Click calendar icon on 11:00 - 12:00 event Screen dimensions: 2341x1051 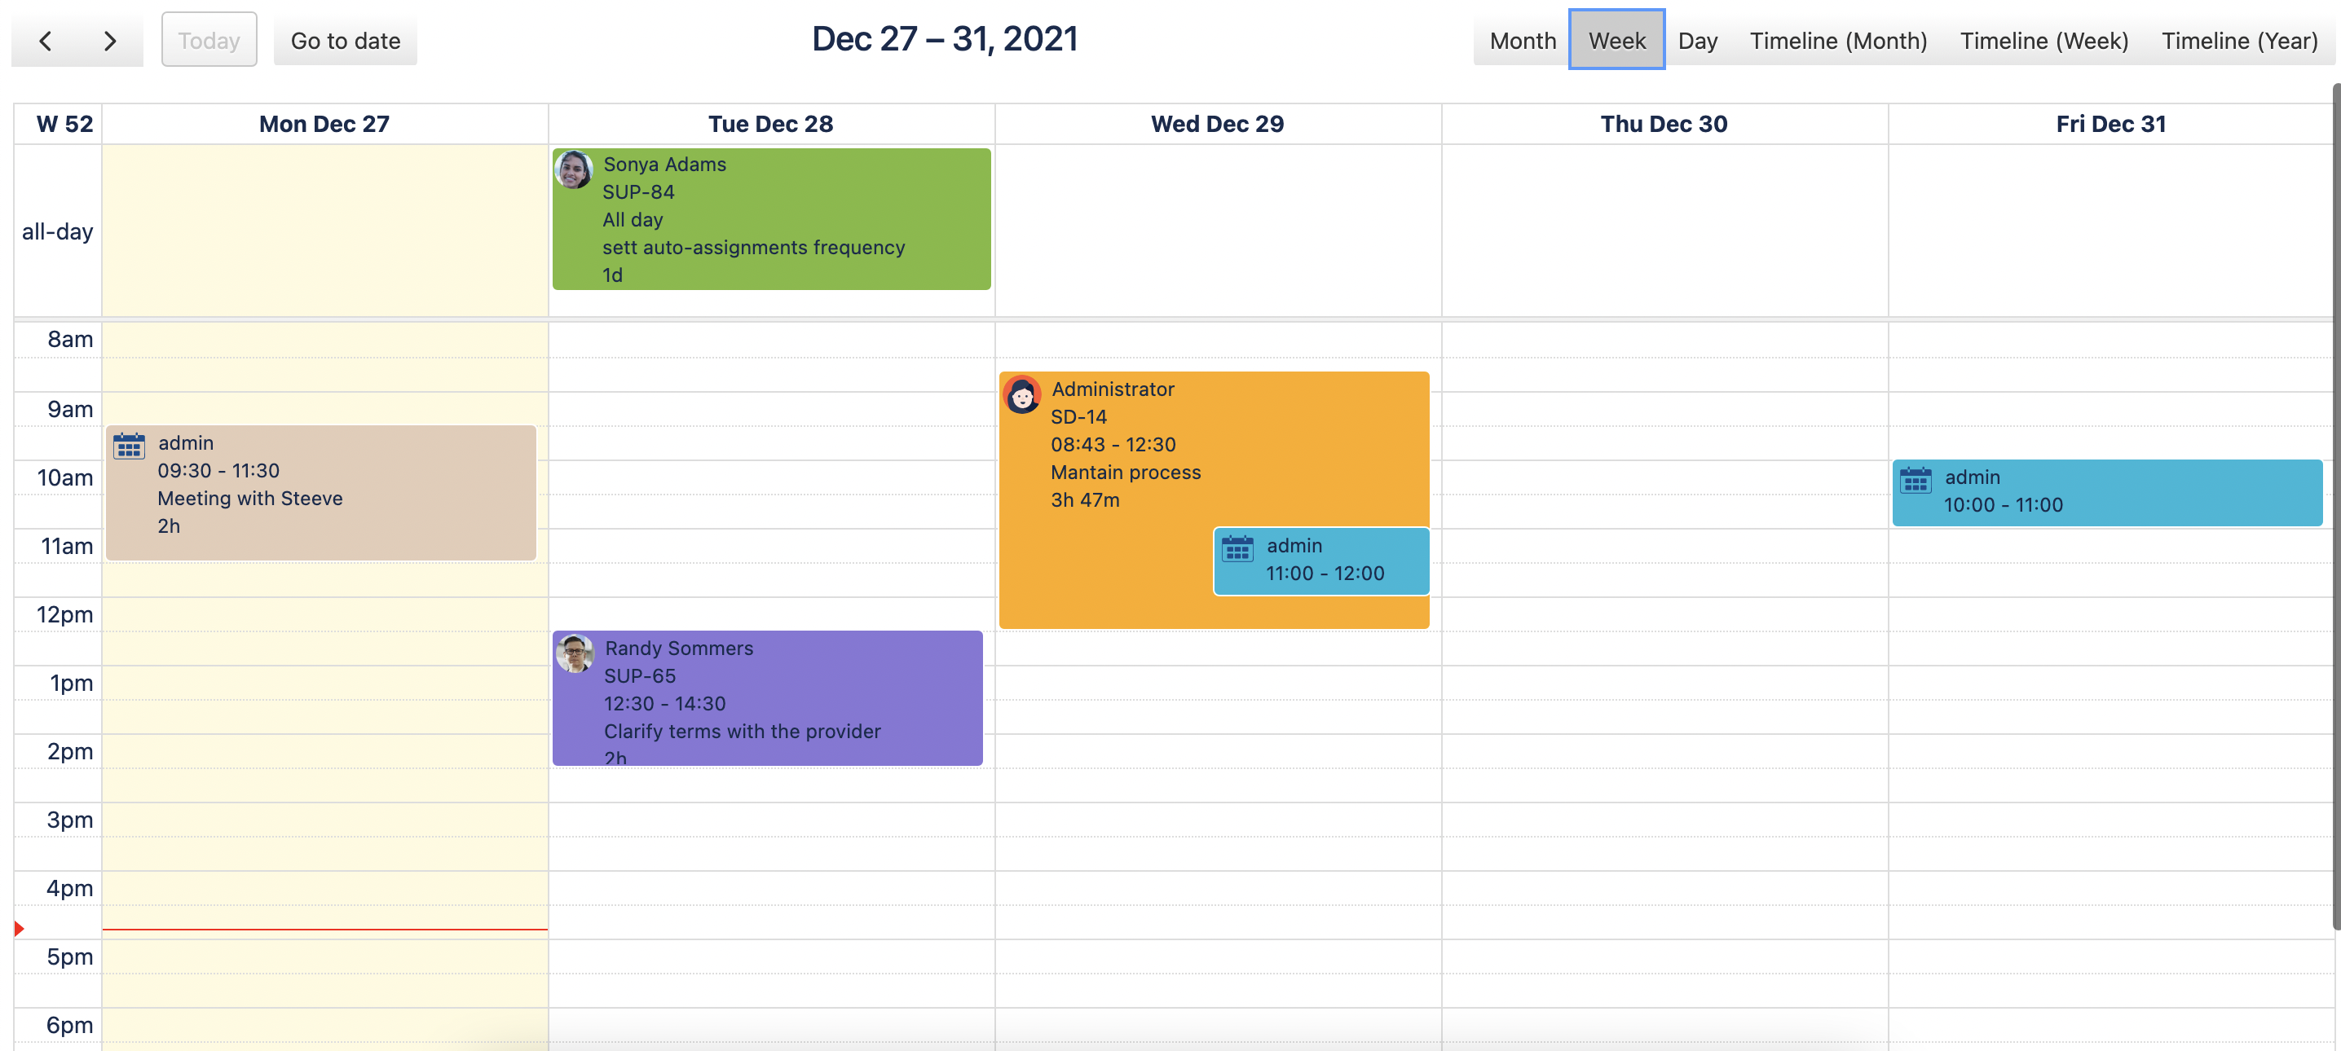click(x=1237, y=548)
